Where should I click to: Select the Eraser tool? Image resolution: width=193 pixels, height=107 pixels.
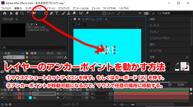pyautogui.click(x=74, y=13)
